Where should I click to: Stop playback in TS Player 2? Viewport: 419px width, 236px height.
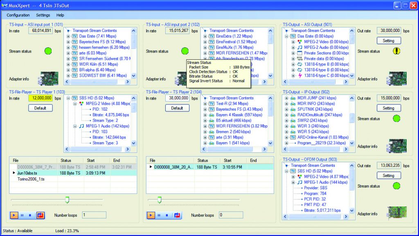167,215
